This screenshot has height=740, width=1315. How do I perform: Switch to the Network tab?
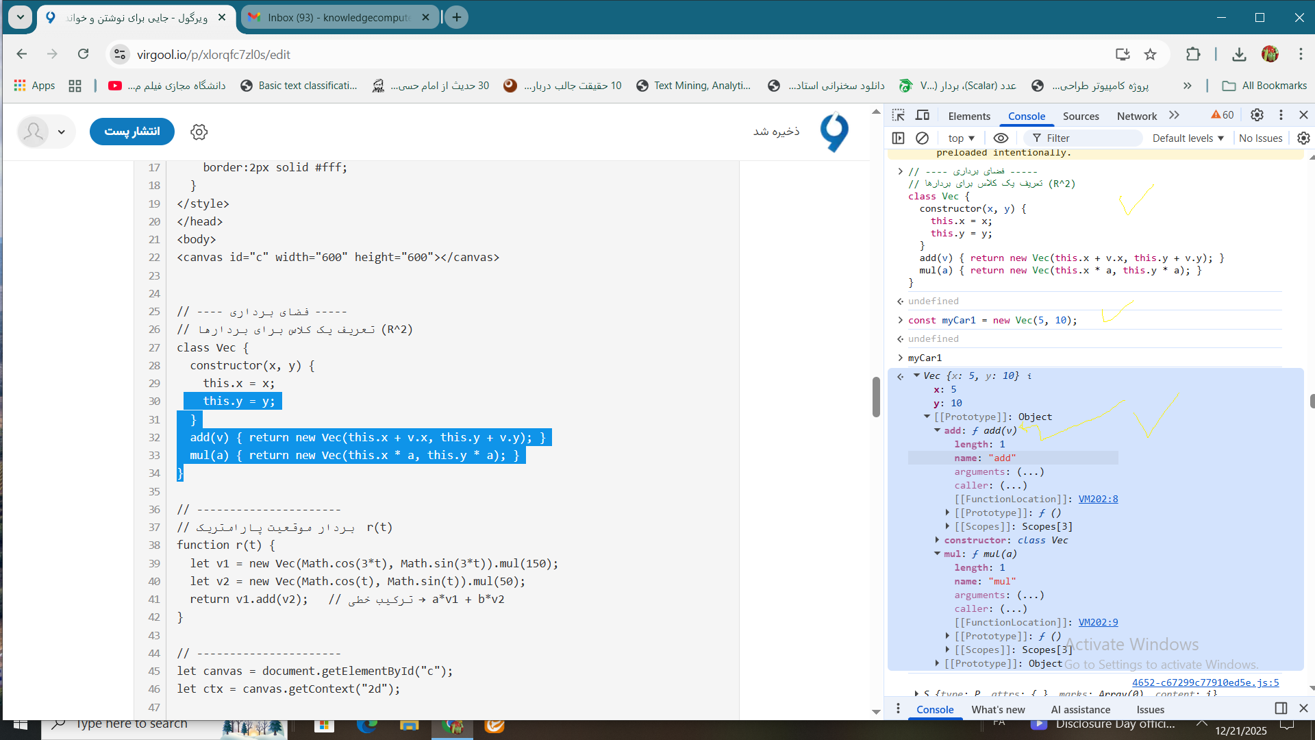point(1136,116)
